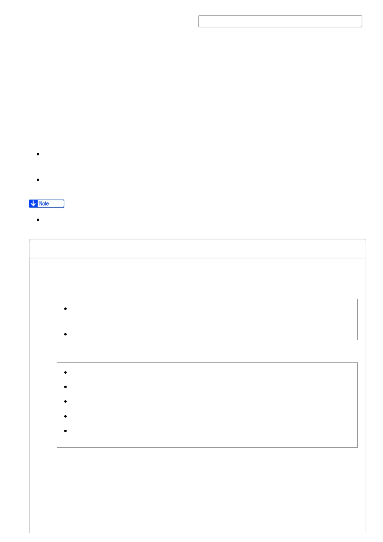Select the second bullet in the two-bullet box
383x542 pixels.
tap(65, 334)
